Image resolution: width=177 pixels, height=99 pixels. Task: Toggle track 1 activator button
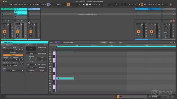(x=5, y=32)
